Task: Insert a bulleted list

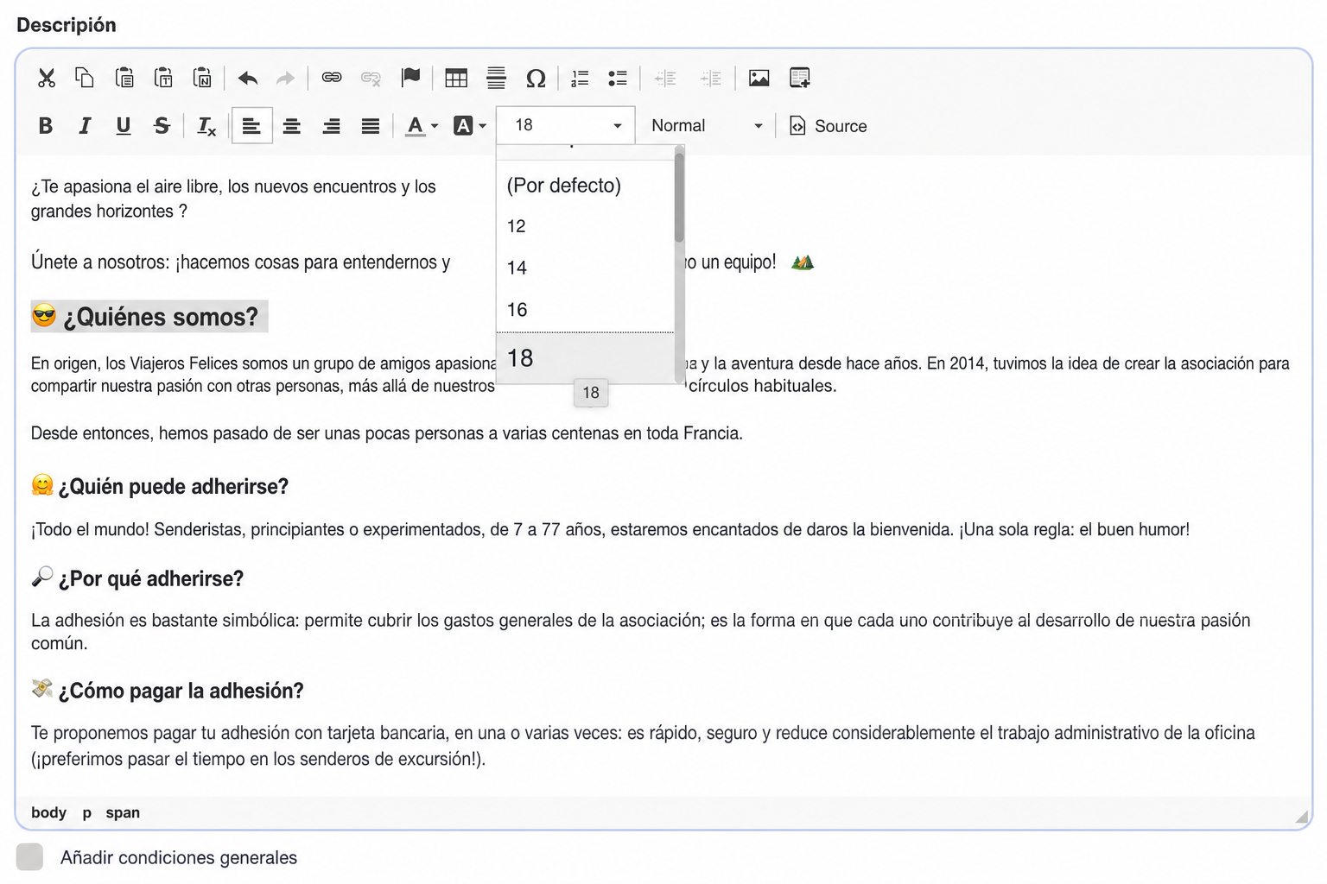Action: click(x=618, y=79)
